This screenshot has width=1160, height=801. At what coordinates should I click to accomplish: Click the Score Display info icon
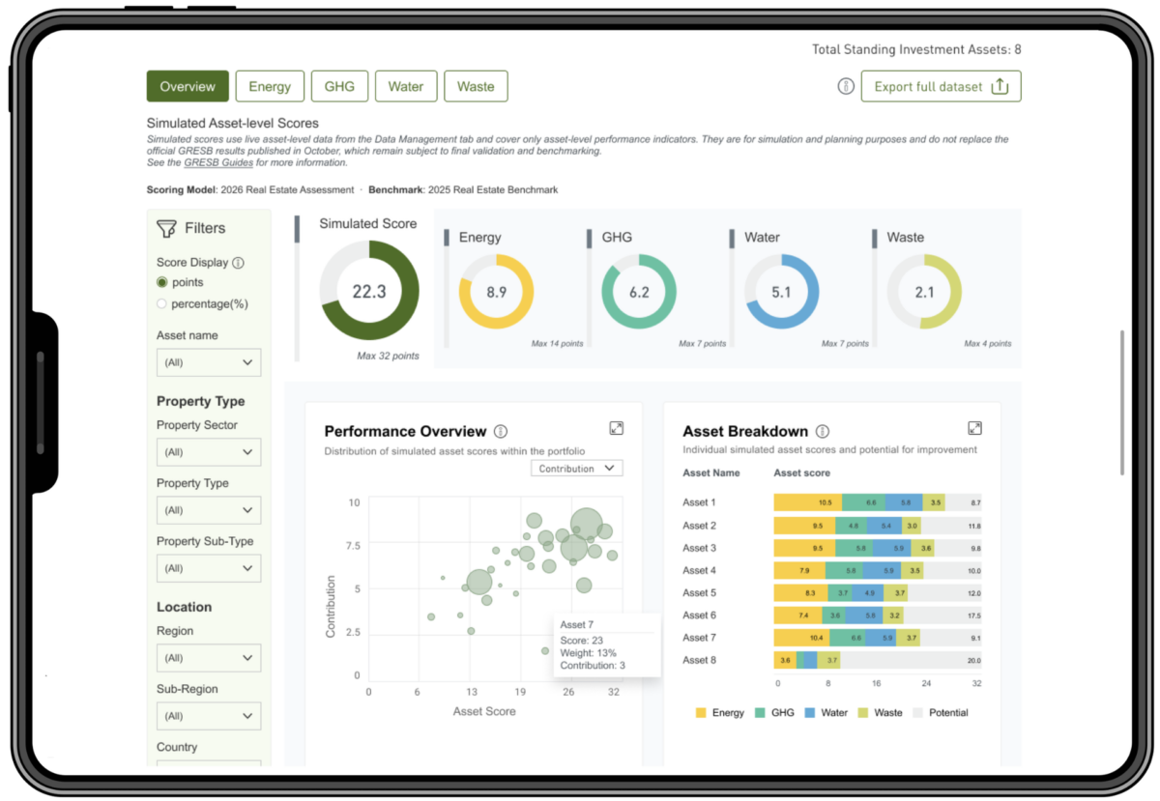[x=239, y=263]
